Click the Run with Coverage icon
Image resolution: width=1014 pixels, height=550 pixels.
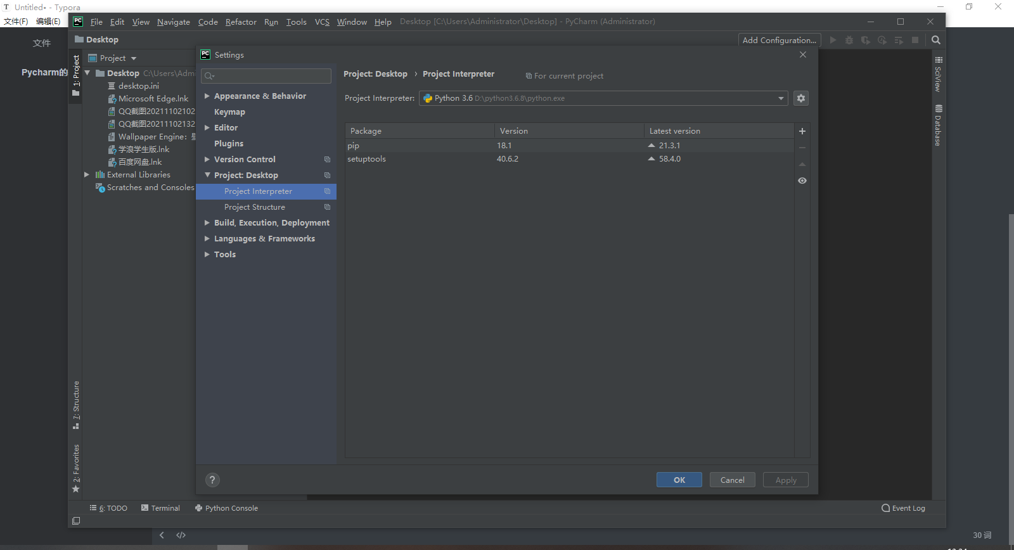click(x=866, y=40)
